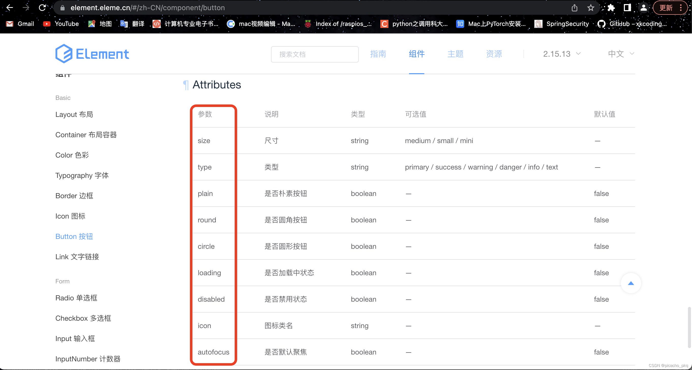Open the SpringSecurity bookmark
The image size is (692, 370).
click(562, 24)
